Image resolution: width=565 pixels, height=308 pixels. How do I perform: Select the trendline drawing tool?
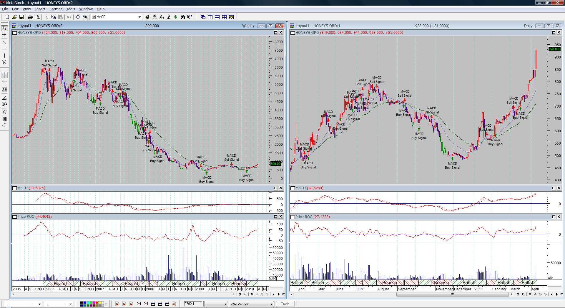click(x=4, y=43)
